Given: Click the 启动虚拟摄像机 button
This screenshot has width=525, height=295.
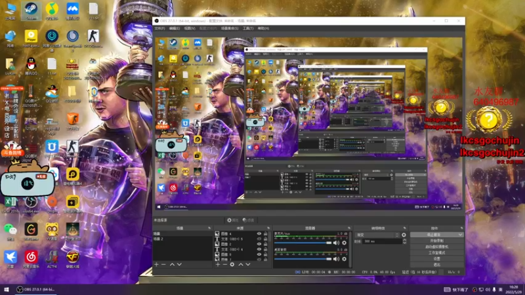Looking at the screenshot, I should coord(436,247).
